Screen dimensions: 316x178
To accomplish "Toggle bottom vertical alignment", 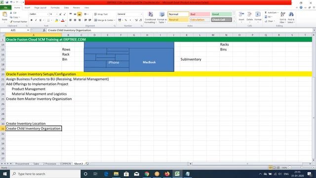I will click(x=79, y=14).
